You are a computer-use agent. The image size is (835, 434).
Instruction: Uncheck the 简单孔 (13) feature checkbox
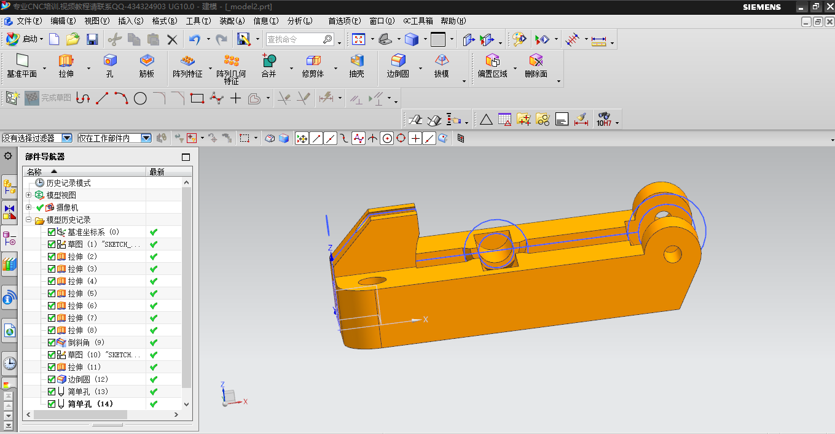point(52,392)
